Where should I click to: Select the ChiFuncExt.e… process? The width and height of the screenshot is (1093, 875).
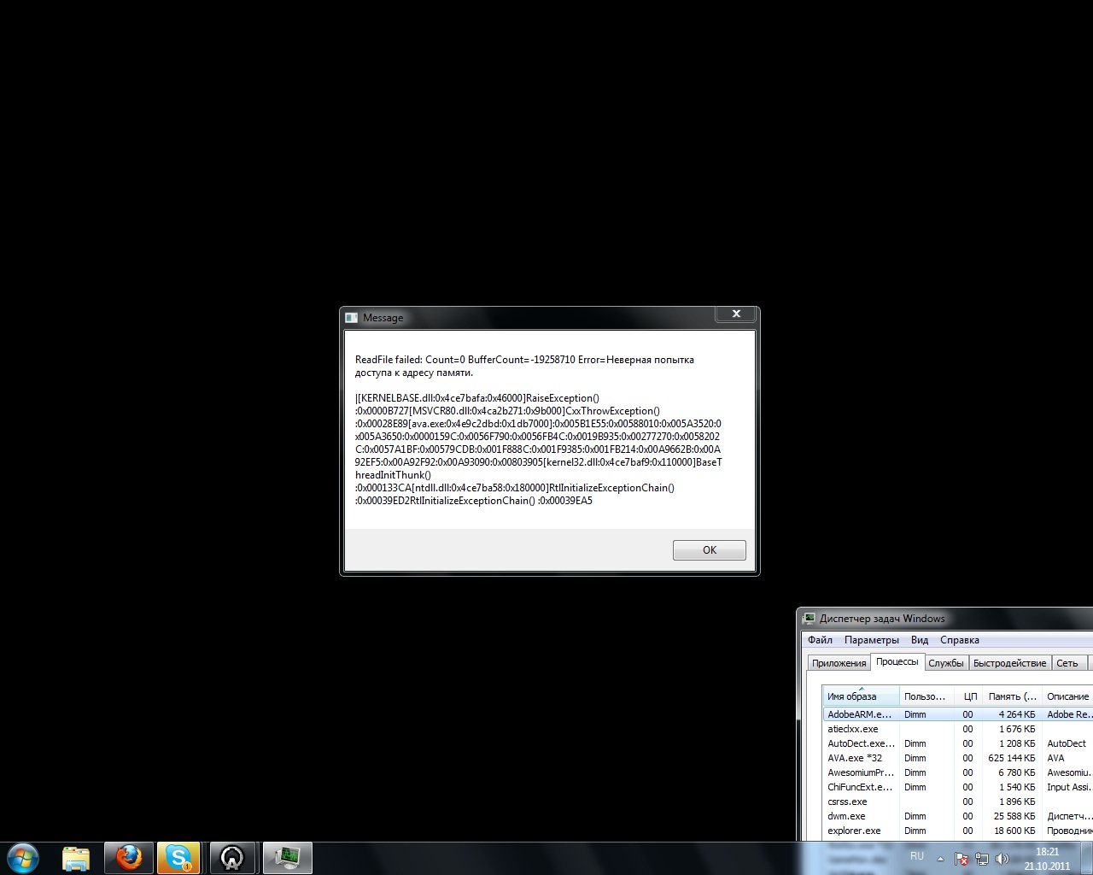coord(958,787)
